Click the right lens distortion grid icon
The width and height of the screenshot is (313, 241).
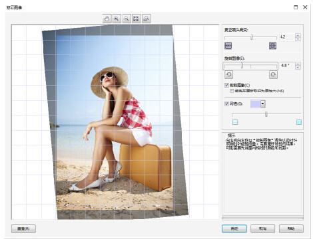[272, 46]
